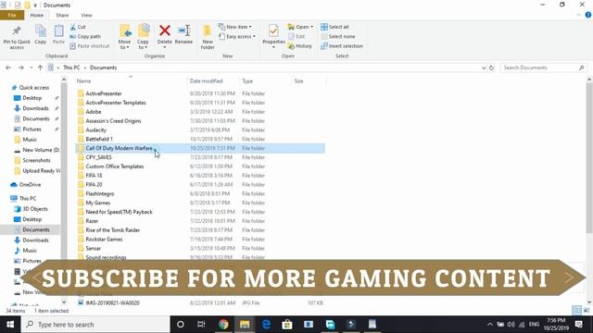Open the Help question mark icon
Viewport: 593px width, 333px height.
(x=588, y=15)
